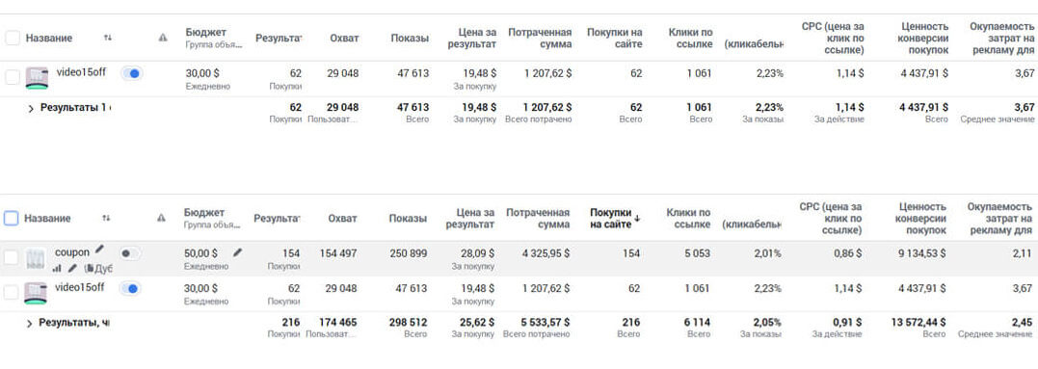Expand the Результаты, ч summary row chevron
Screen dimensions: 1038x369
(30, 324)
